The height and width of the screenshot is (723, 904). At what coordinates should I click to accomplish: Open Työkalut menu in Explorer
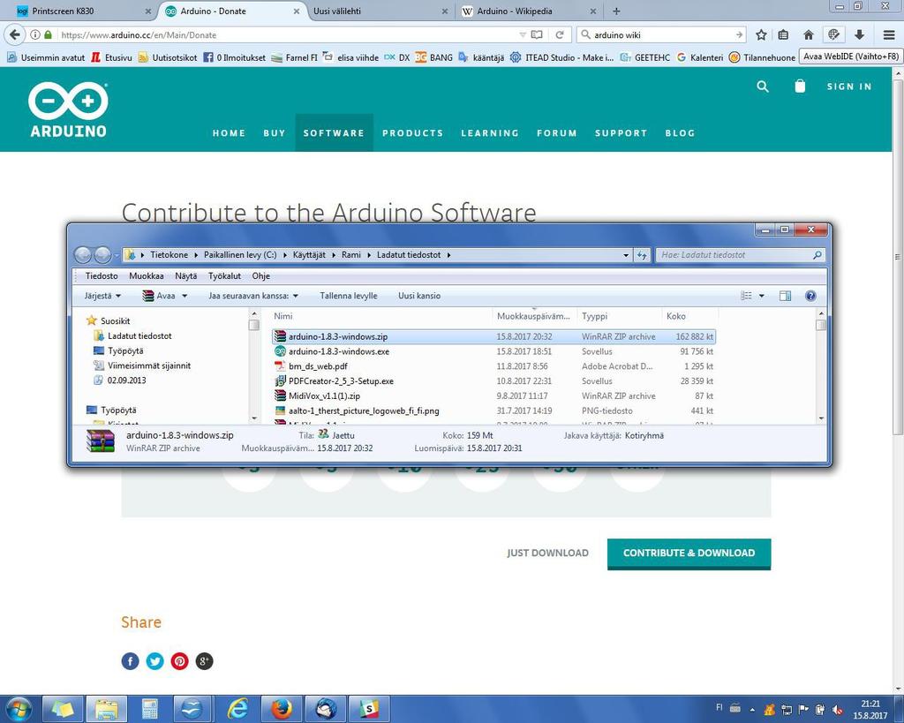pos(224,276)
